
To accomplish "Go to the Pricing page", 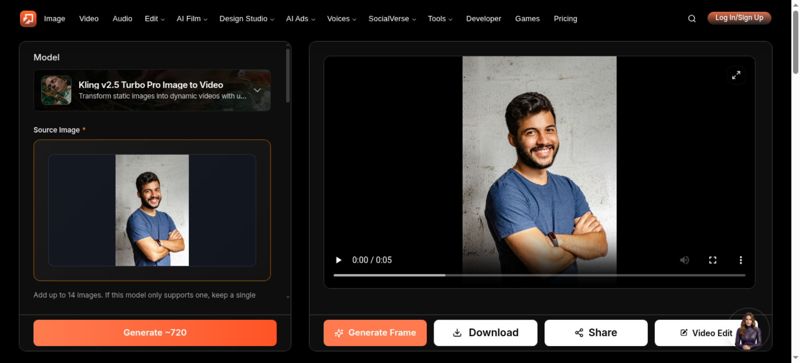I will pyautogui.click(x=565, y=19).
